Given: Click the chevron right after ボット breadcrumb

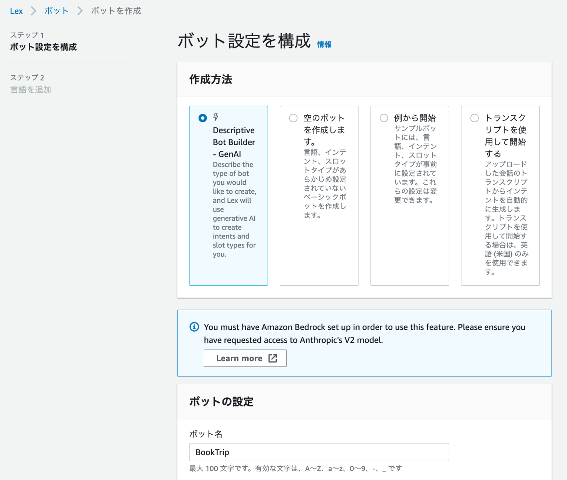Looking at the screenshot, I should (x=80, y=11).
